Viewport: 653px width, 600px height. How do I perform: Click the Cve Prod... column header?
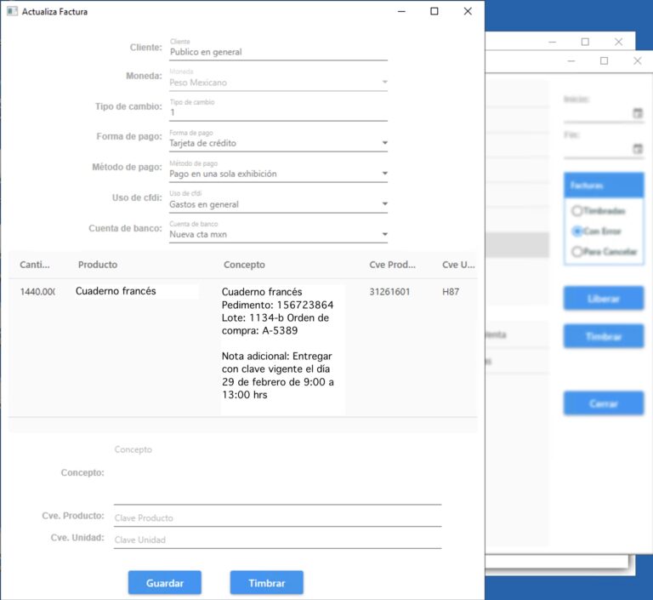pyautogui.click(x=392, y=265)
